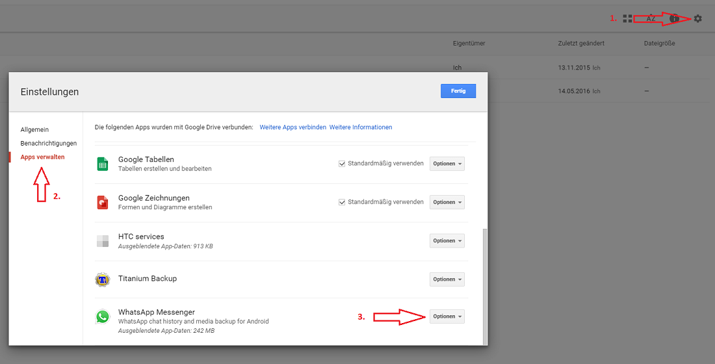Click the Google Tabellen app name
The image size is (715, 364).
[146, 160]
